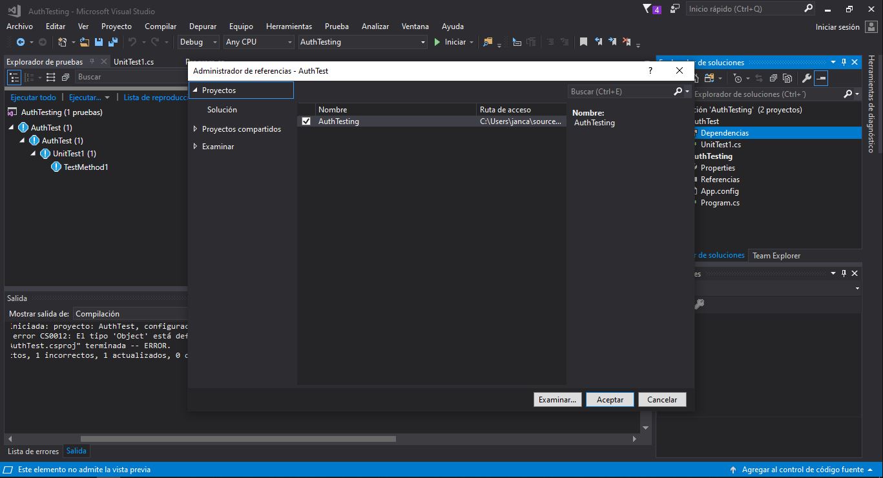Select Program.cs in solution explorer
The width and height of the screenshot is (883, 478).
pyautogui.click(x=720, y=203)
